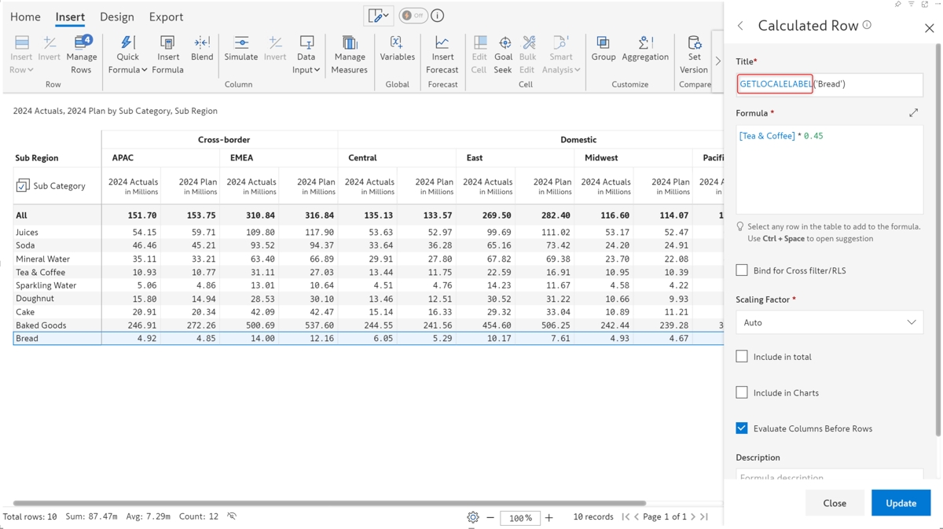Image resolution: width=943 pixels, height=529 pixels.
Task: Switch to the Design tab
Action: coord(116,17)
